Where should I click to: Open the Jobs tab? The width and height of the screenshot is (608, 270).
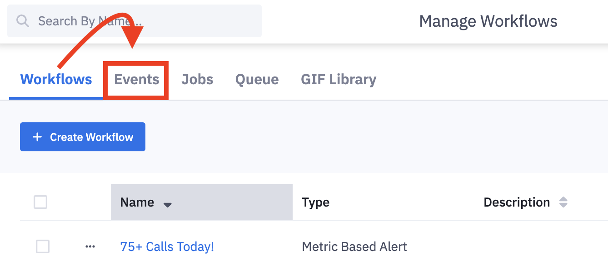pos(197,79)
